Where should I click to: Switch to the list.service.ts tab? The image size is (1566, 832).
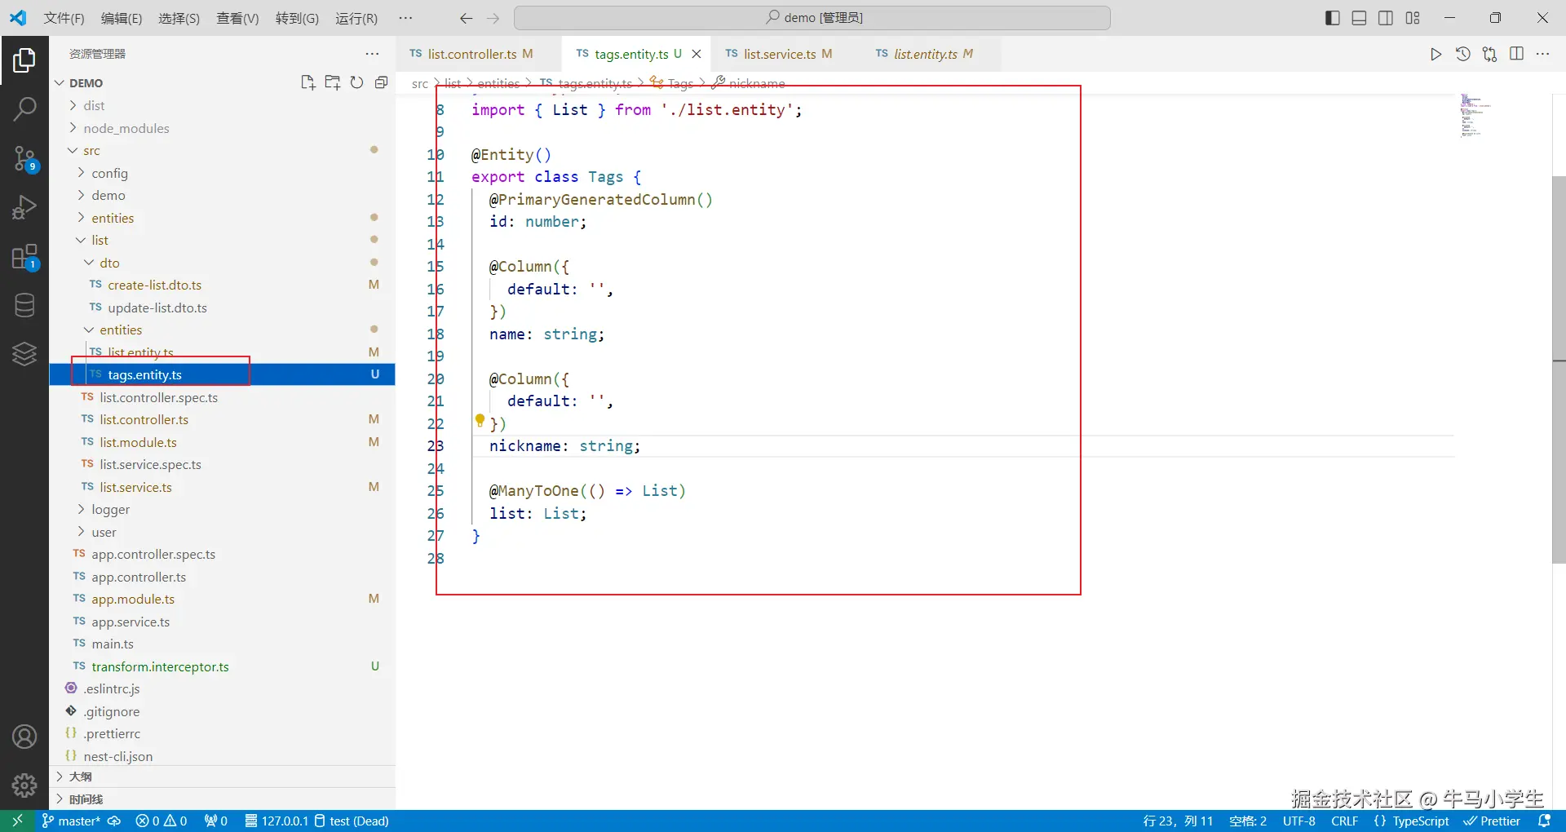click(779, 54)
